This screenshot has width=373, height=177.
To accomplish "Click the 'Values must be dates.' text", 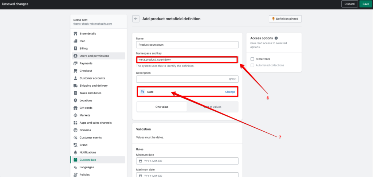I will click(150, 137).
